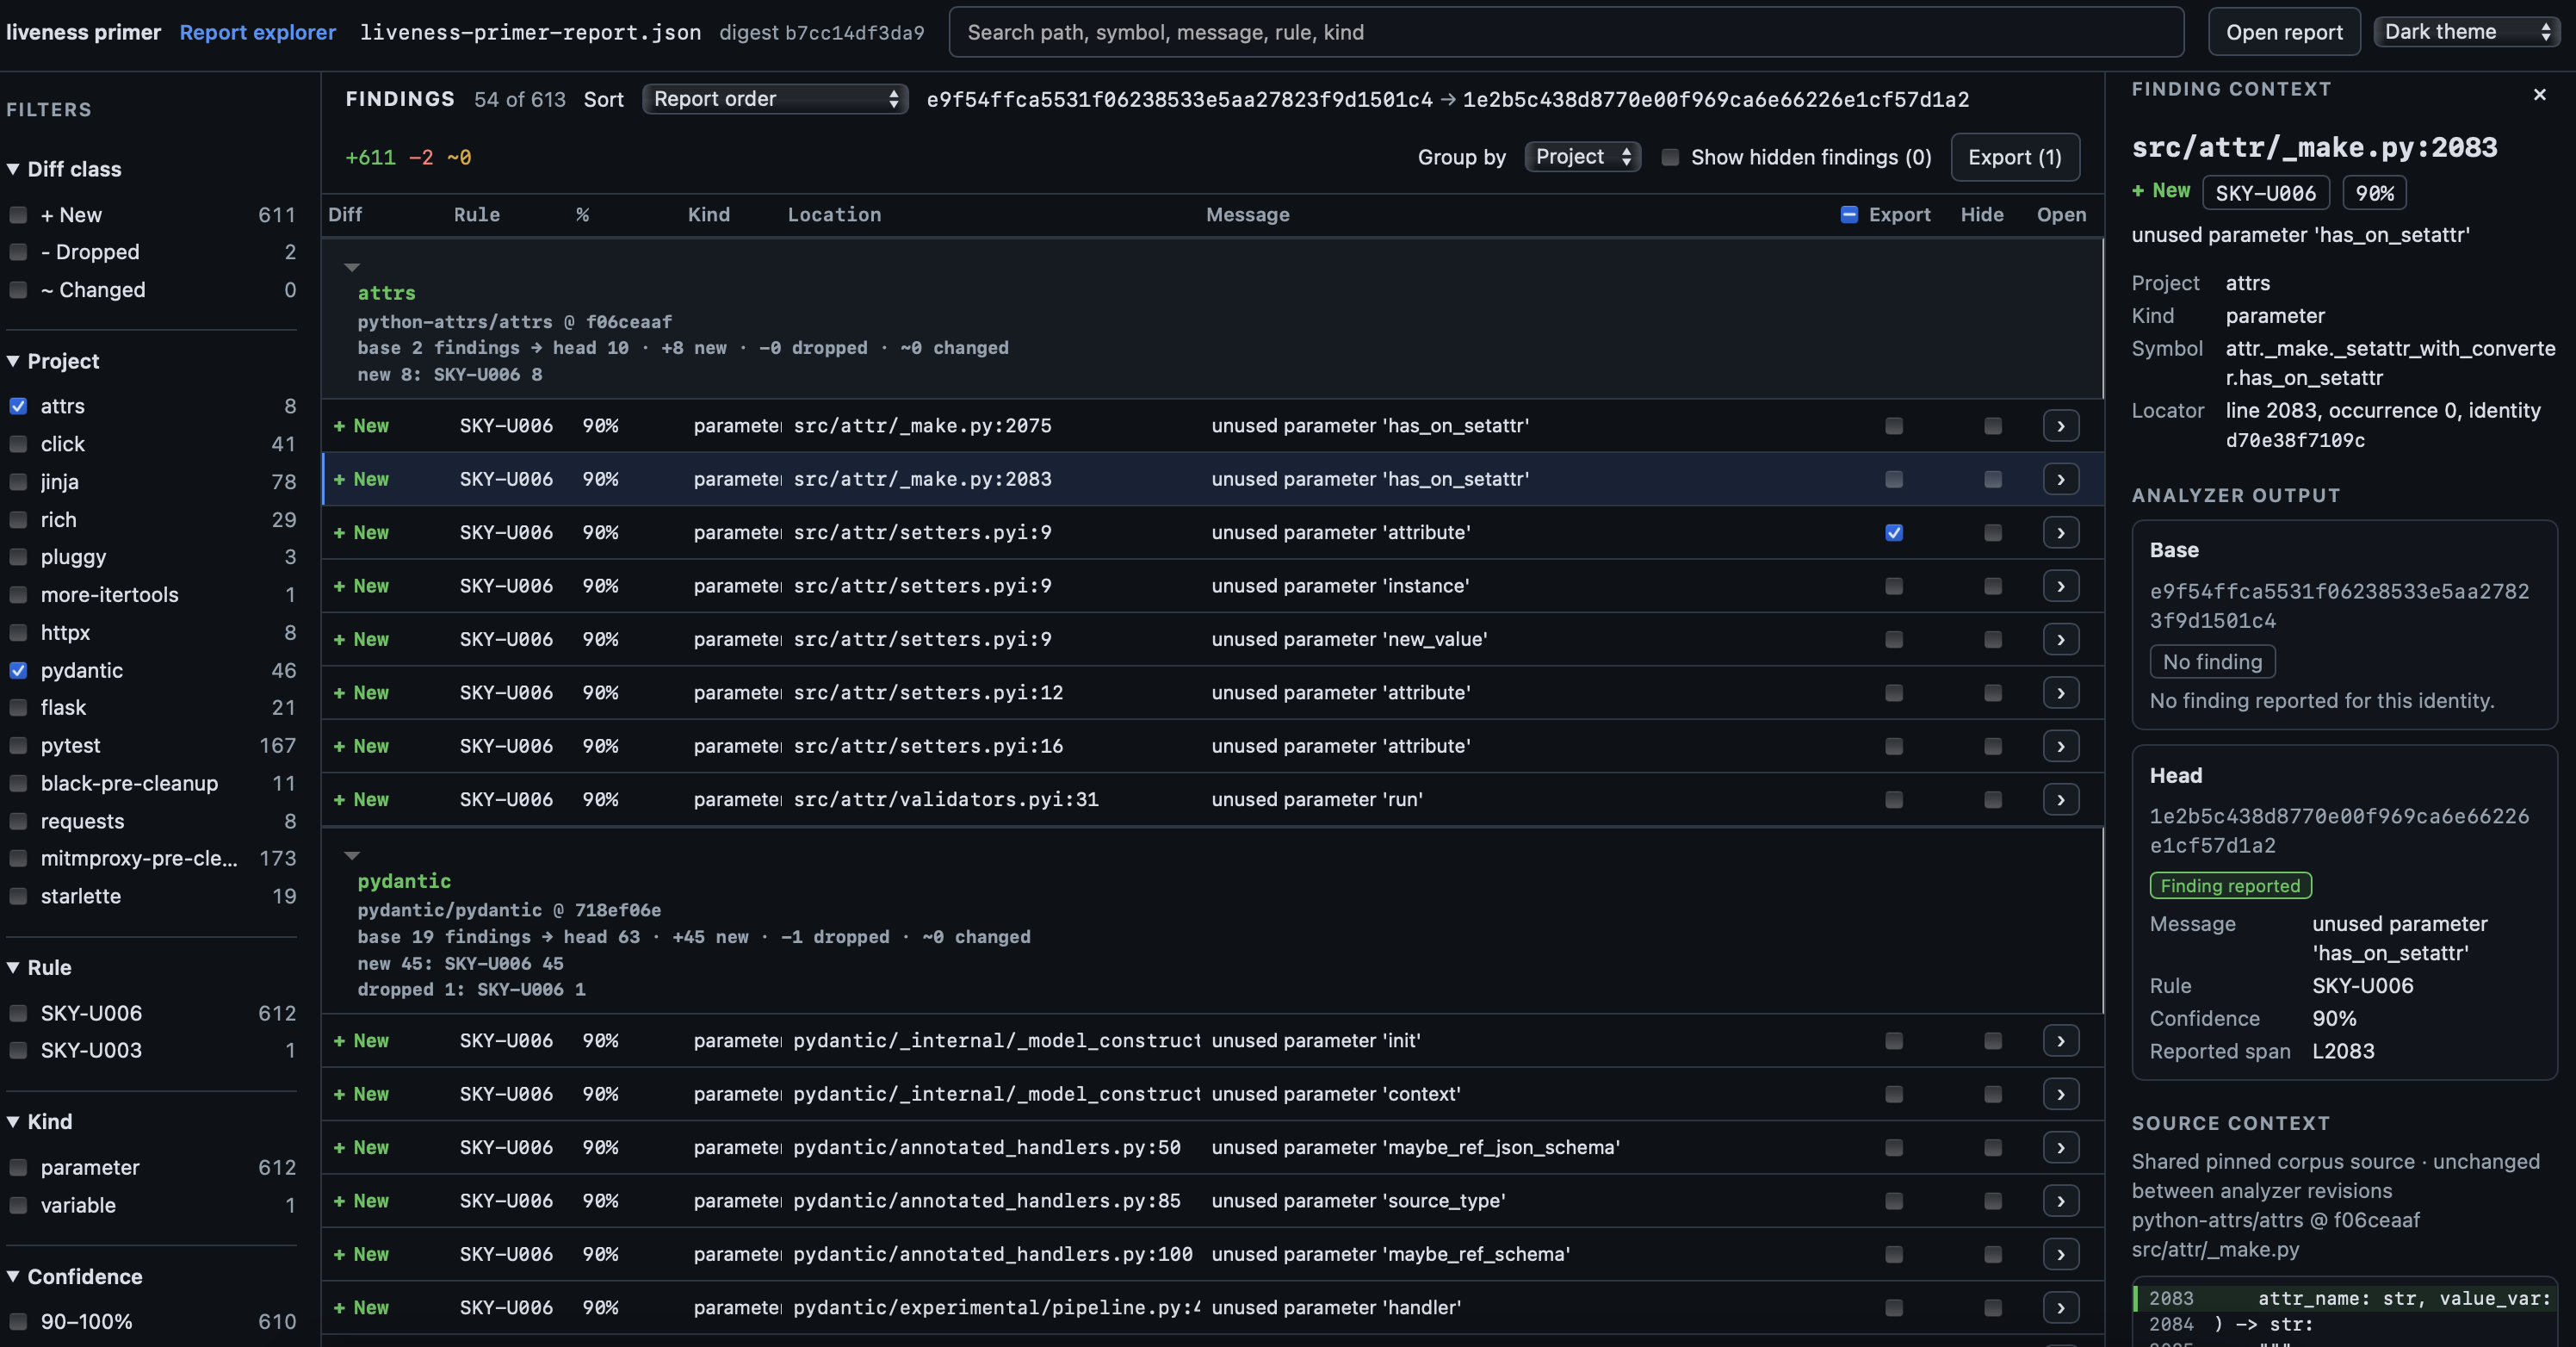Open finding at src/attr/setters.pyi:12
The width and height of the screenshot is (2576, 1347).
click(2060, 693)
